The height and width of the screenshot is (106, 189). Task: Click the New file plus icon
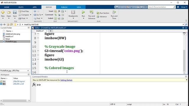[x=3, y=12]
